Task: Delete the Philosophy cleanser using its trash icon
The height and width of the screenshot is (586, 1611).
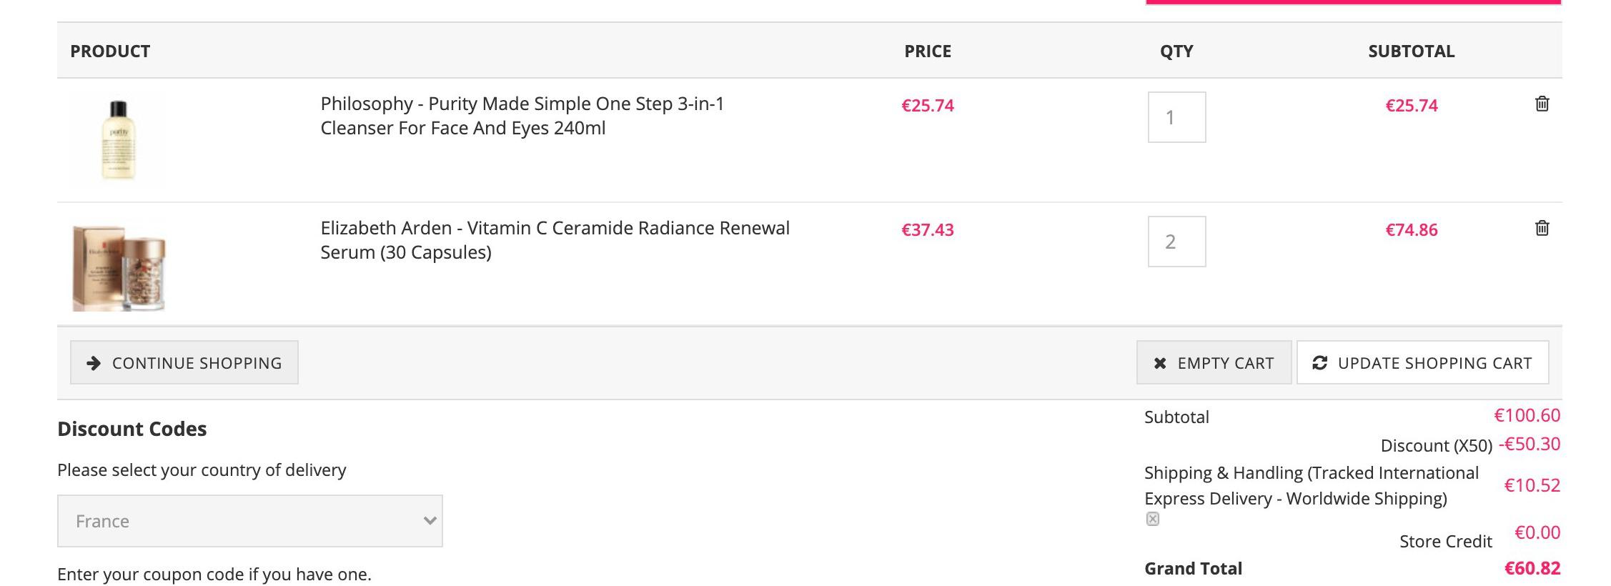Action: click(x=1542, y=104)
